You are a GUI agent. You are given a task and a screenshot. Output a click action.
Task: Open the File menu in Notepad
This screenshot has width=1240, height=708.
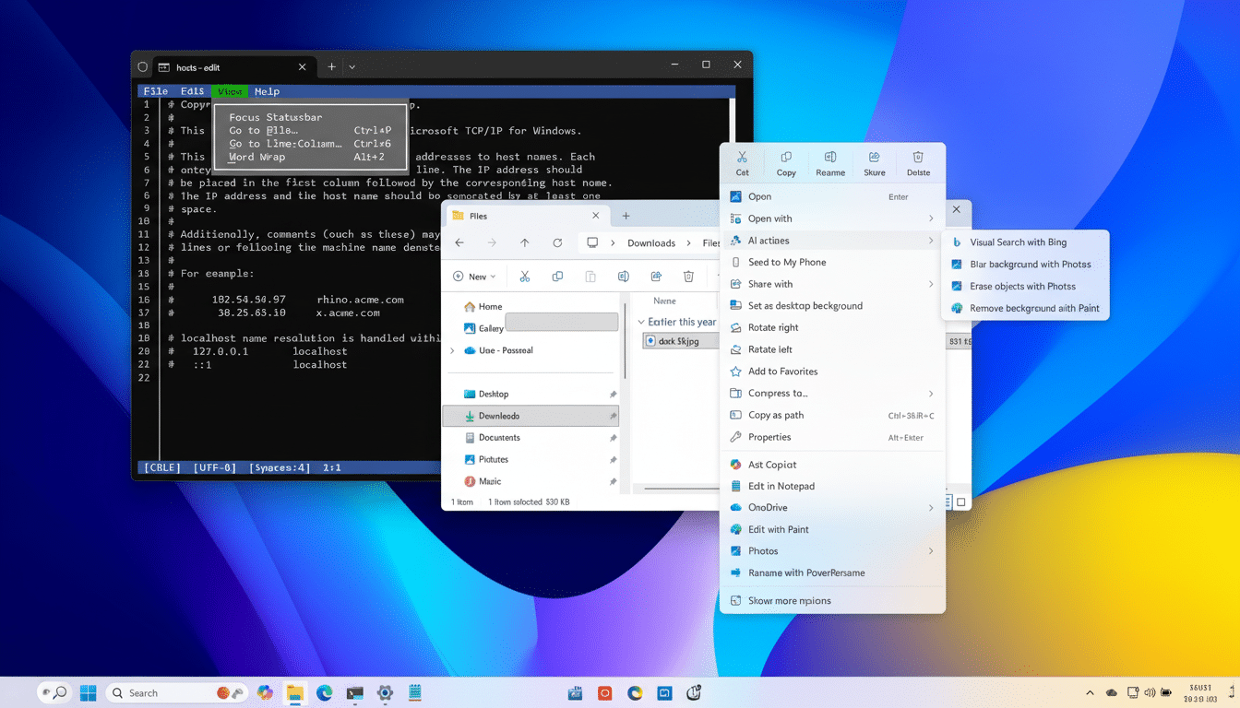pos(153,91)
